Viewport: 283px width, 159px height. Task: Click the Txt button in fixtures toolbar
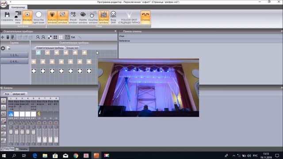pos(73,37)
